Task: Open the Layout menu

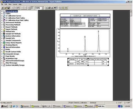Action: [15, 4]
